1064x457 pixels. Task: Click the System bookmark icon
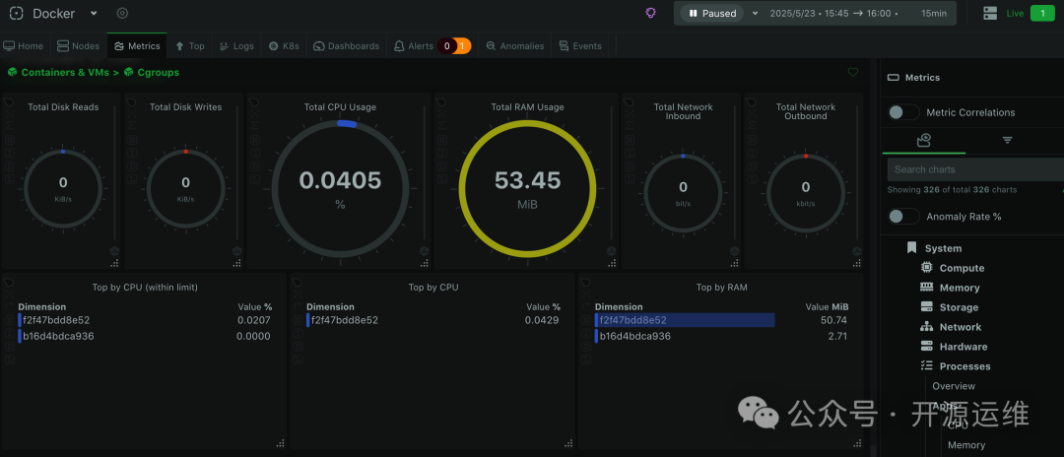[x=911, y=248]
